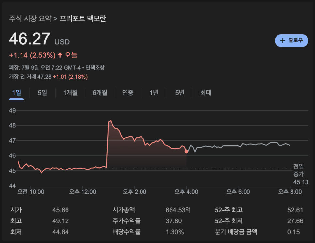315x243 pixels.
Task: Switch to the 1년 chart range tab
Action: (154, 93)
